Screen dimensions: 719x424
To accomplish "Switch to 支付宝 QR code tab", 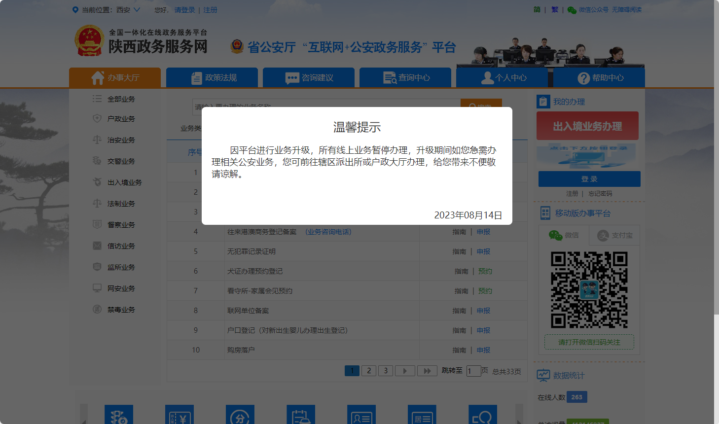I will click(x=614, y=236).
